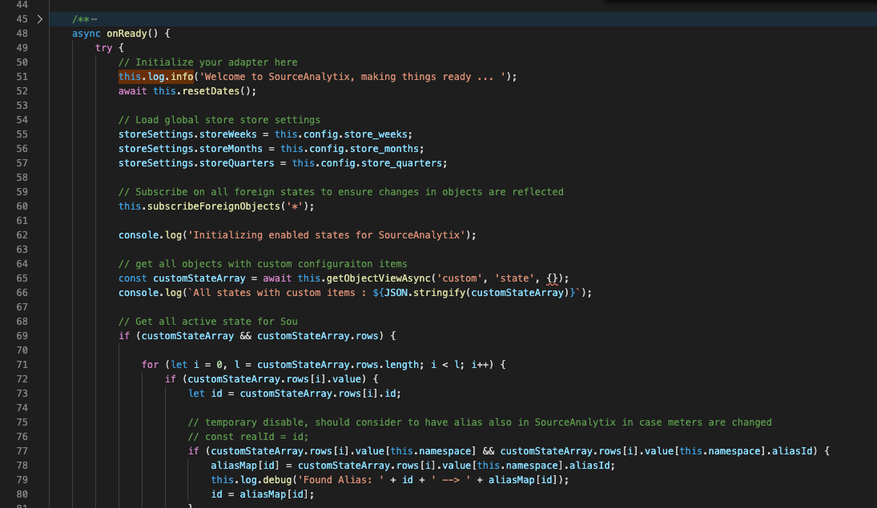Expand the folded comment at line 45
877x508 pixels.
pos(40,19)
